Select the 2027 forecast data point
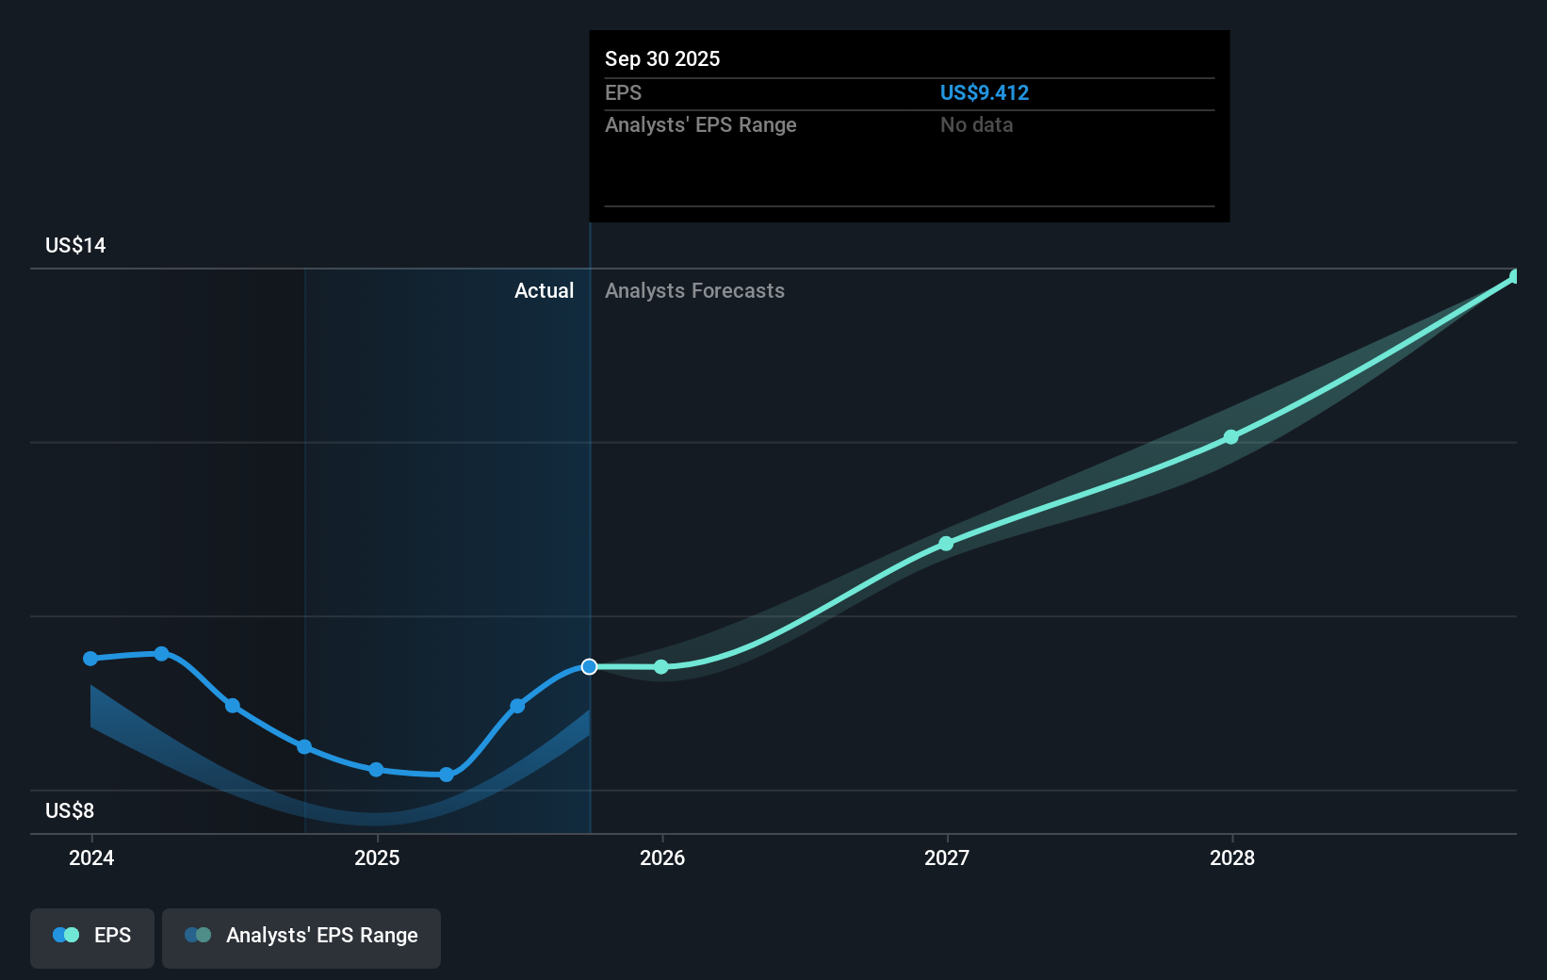This screenshot has width=1547, height=980. pyautogui.click(x=946, y=544)
